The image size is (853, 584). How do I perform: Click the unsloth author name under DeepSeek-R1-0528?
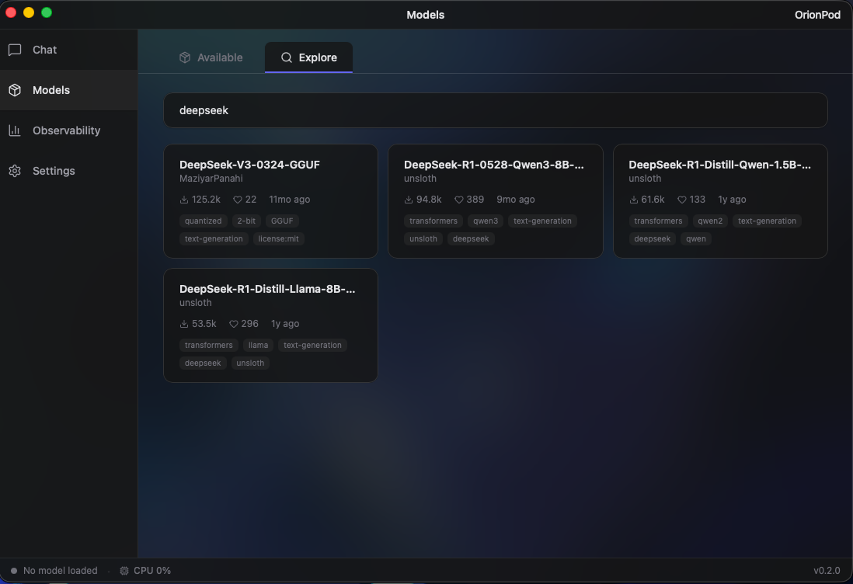[x=420, y=178]
